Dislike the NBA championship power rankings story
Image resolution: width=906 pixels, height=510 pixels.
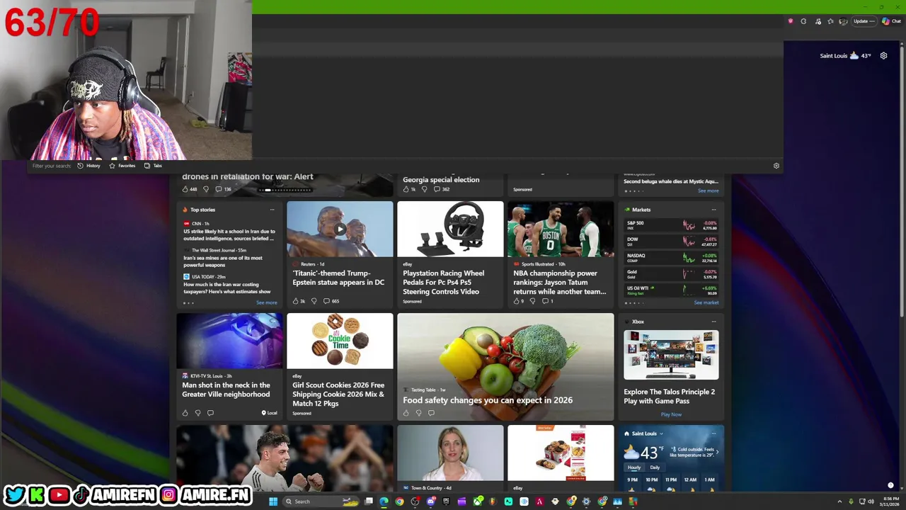click(x=532, y=301)
